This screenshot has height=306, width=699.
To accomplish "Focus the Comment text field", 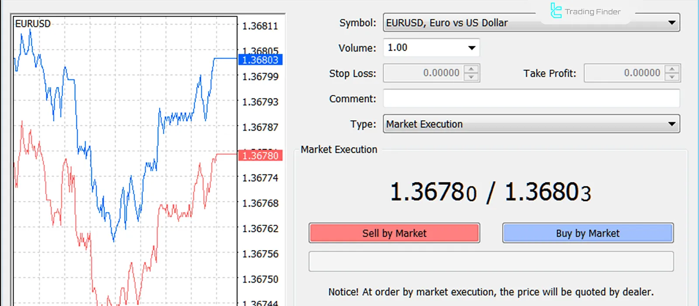I will click(531, 98).
